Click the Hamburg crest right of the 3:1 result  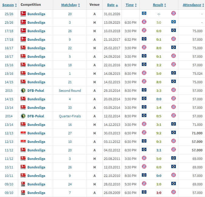[x=173, y=124]
